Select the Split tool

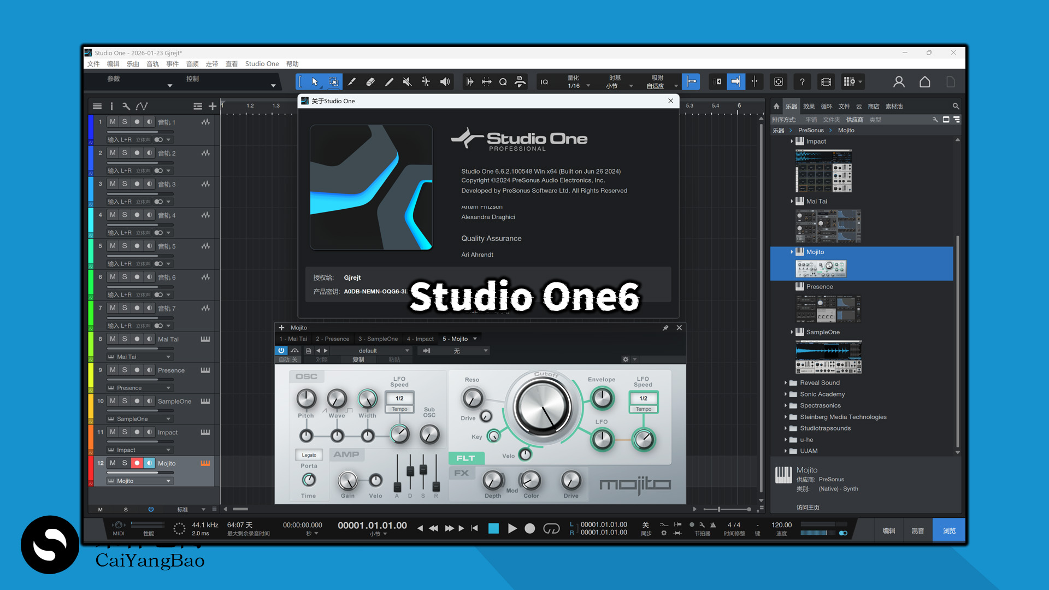[352, 81]
